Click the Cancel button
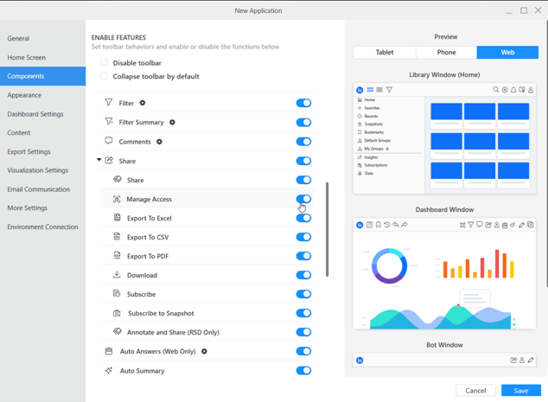 (475, 391)
